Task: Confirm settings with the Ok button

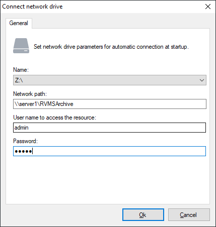Action: [143, 215]
